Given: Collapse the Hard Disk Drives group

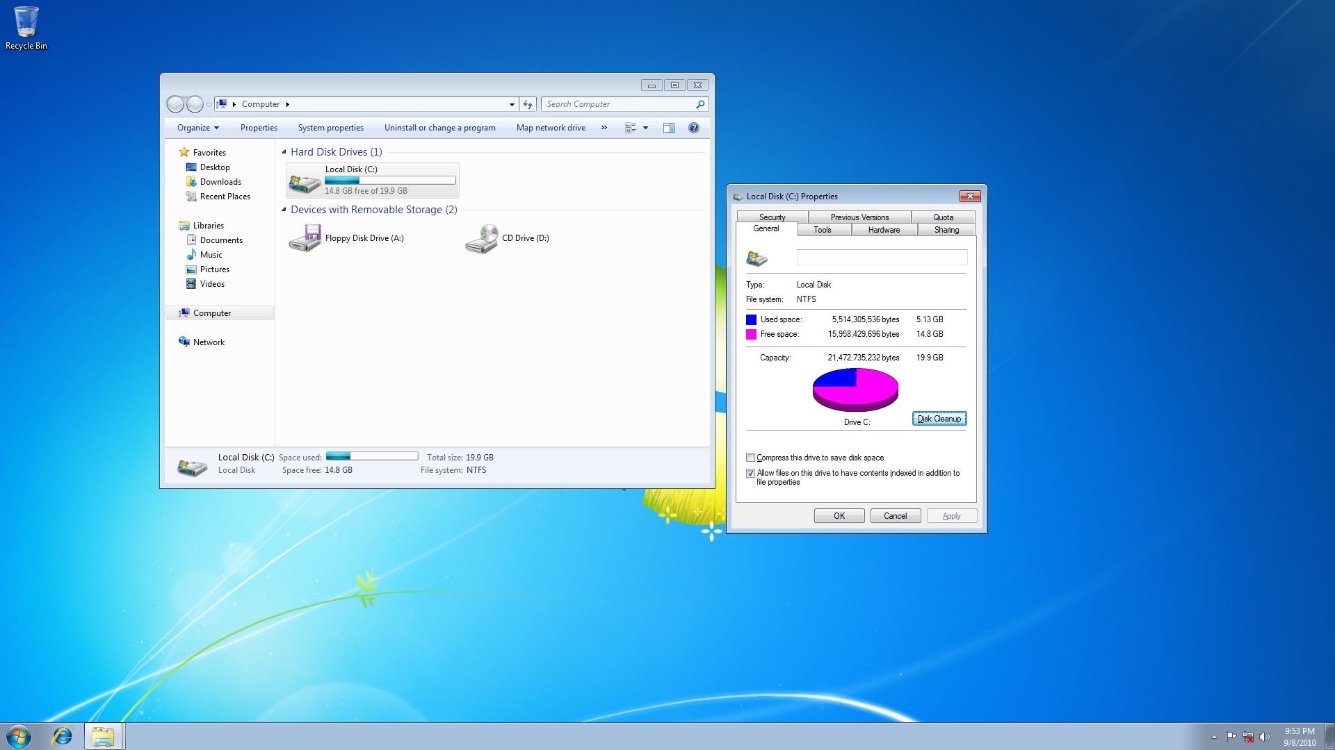Looking at the screenshot, I should tap(284, 152).
